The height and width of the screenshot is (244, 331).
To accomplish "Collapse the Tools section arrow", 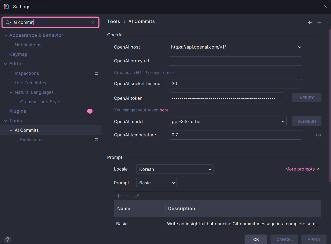I will (x=6, y=121).
